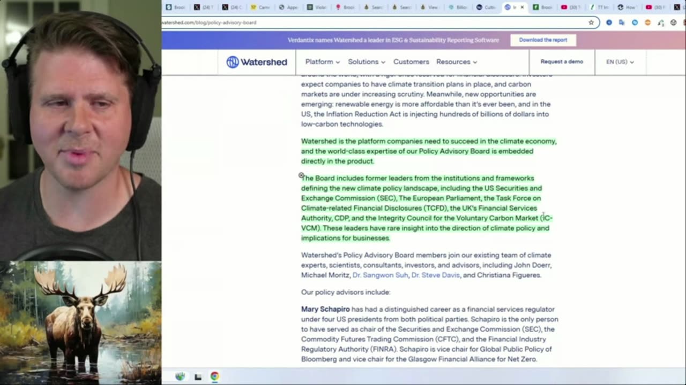
Task: Open the scenic widgets icon in the taskbar
Action: tap(180, 376)
